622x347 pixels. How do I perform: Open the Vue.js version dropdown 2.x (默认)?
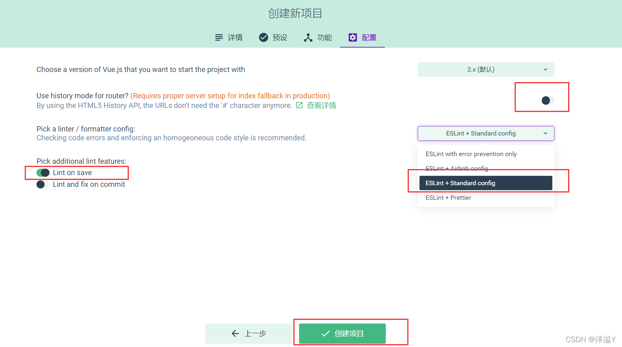(x=486, y=70)
